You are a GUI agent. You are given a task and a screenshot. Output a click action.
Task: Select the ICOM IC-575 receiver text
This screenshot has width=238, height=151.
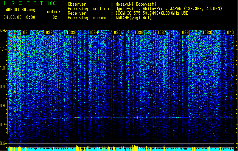[x=152, y=13]
